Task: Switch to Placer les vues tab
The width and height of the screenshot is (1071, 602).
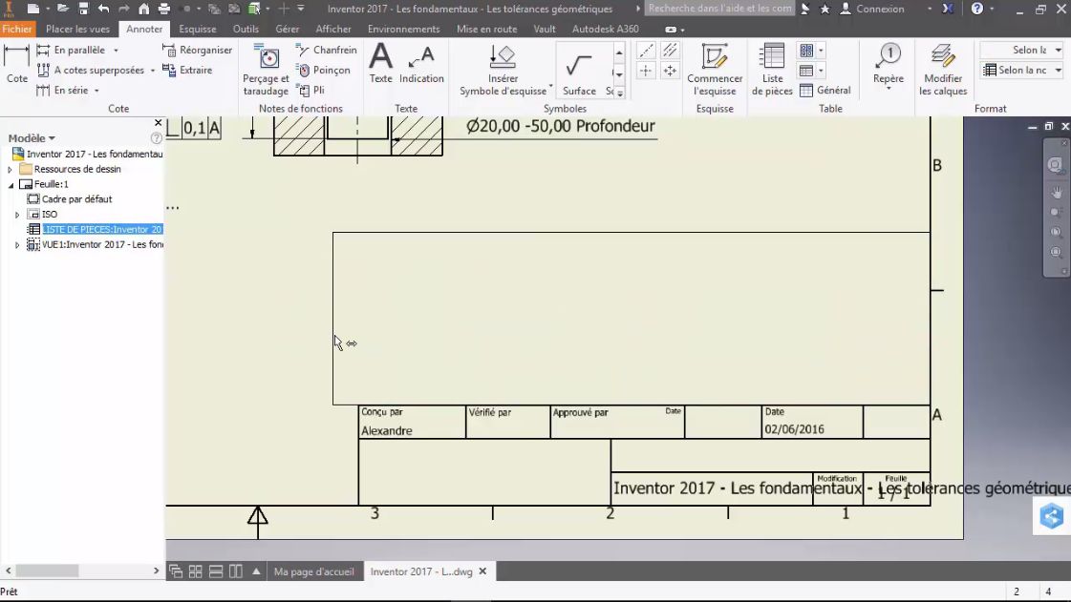Action: click(x=77, y=29)
